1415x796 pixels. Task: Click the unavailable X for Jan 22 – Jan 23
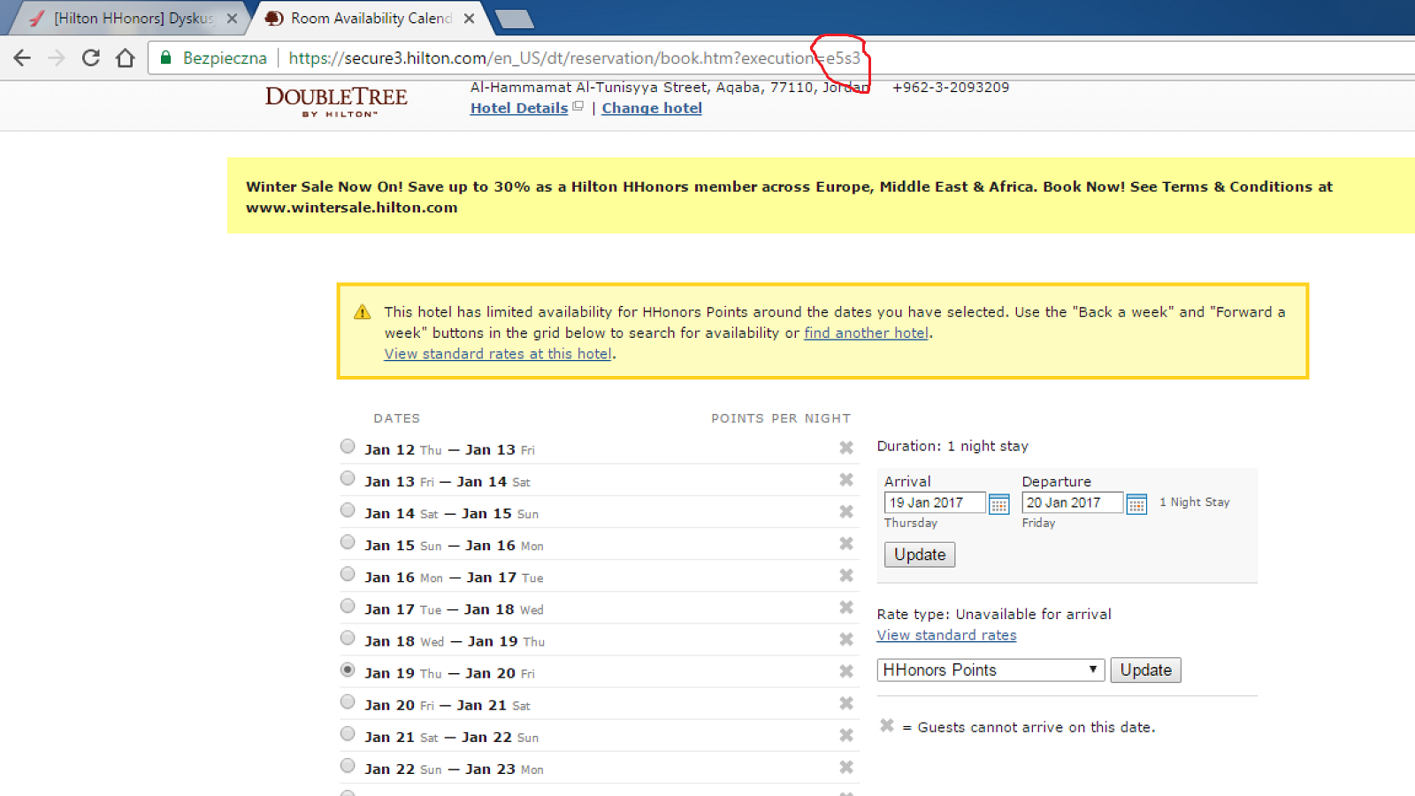pos(846,768)
